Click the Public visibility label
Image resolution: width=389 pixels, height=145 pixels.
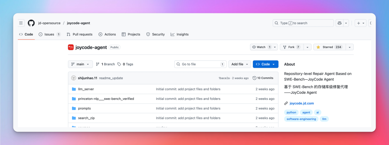115,47
